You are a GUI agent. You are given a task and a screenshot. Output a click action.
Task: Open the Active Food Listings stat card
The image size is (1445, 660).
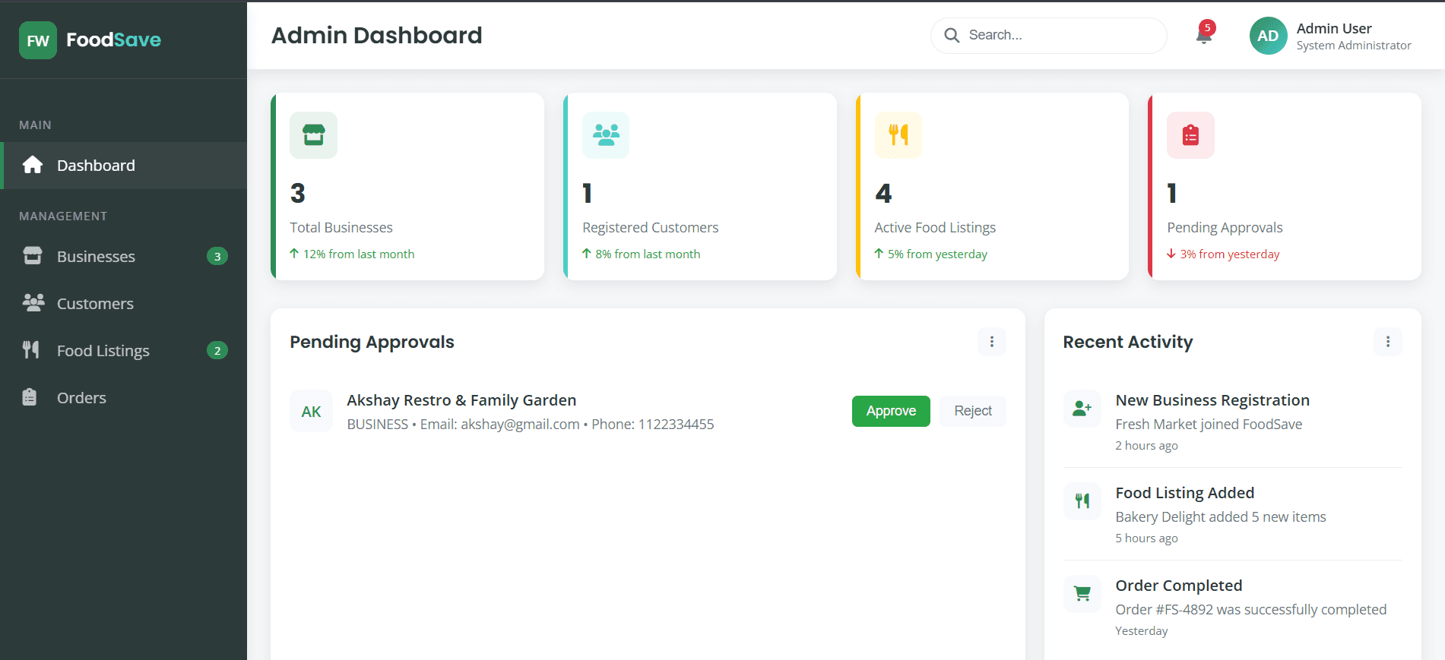(992, 187)
